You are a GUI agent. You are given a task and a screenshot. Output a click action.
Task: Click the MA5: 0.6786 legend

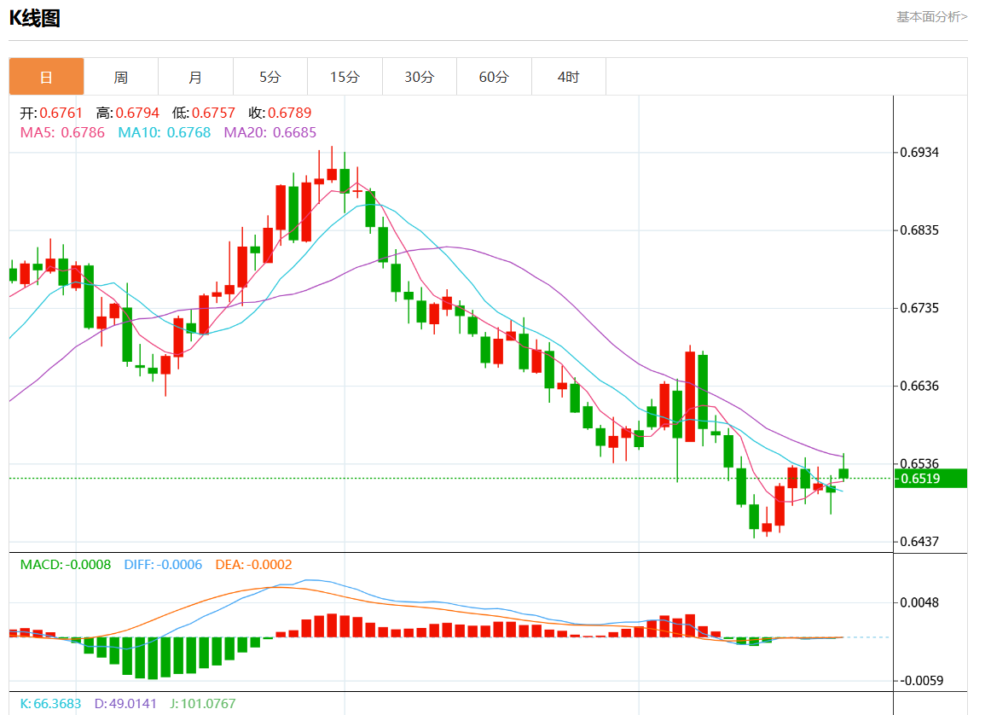tap(62, 133)
